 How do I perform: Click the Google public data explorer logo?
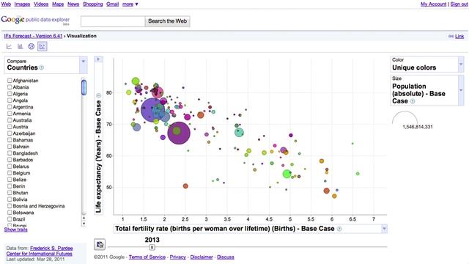(x=35, y=21)
